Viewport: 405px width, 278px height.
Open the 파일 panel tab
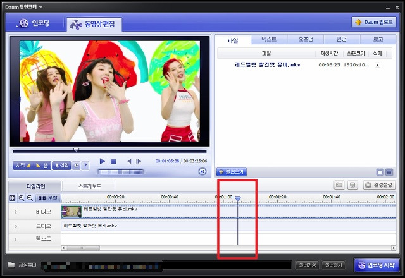(x=232, y=40)
